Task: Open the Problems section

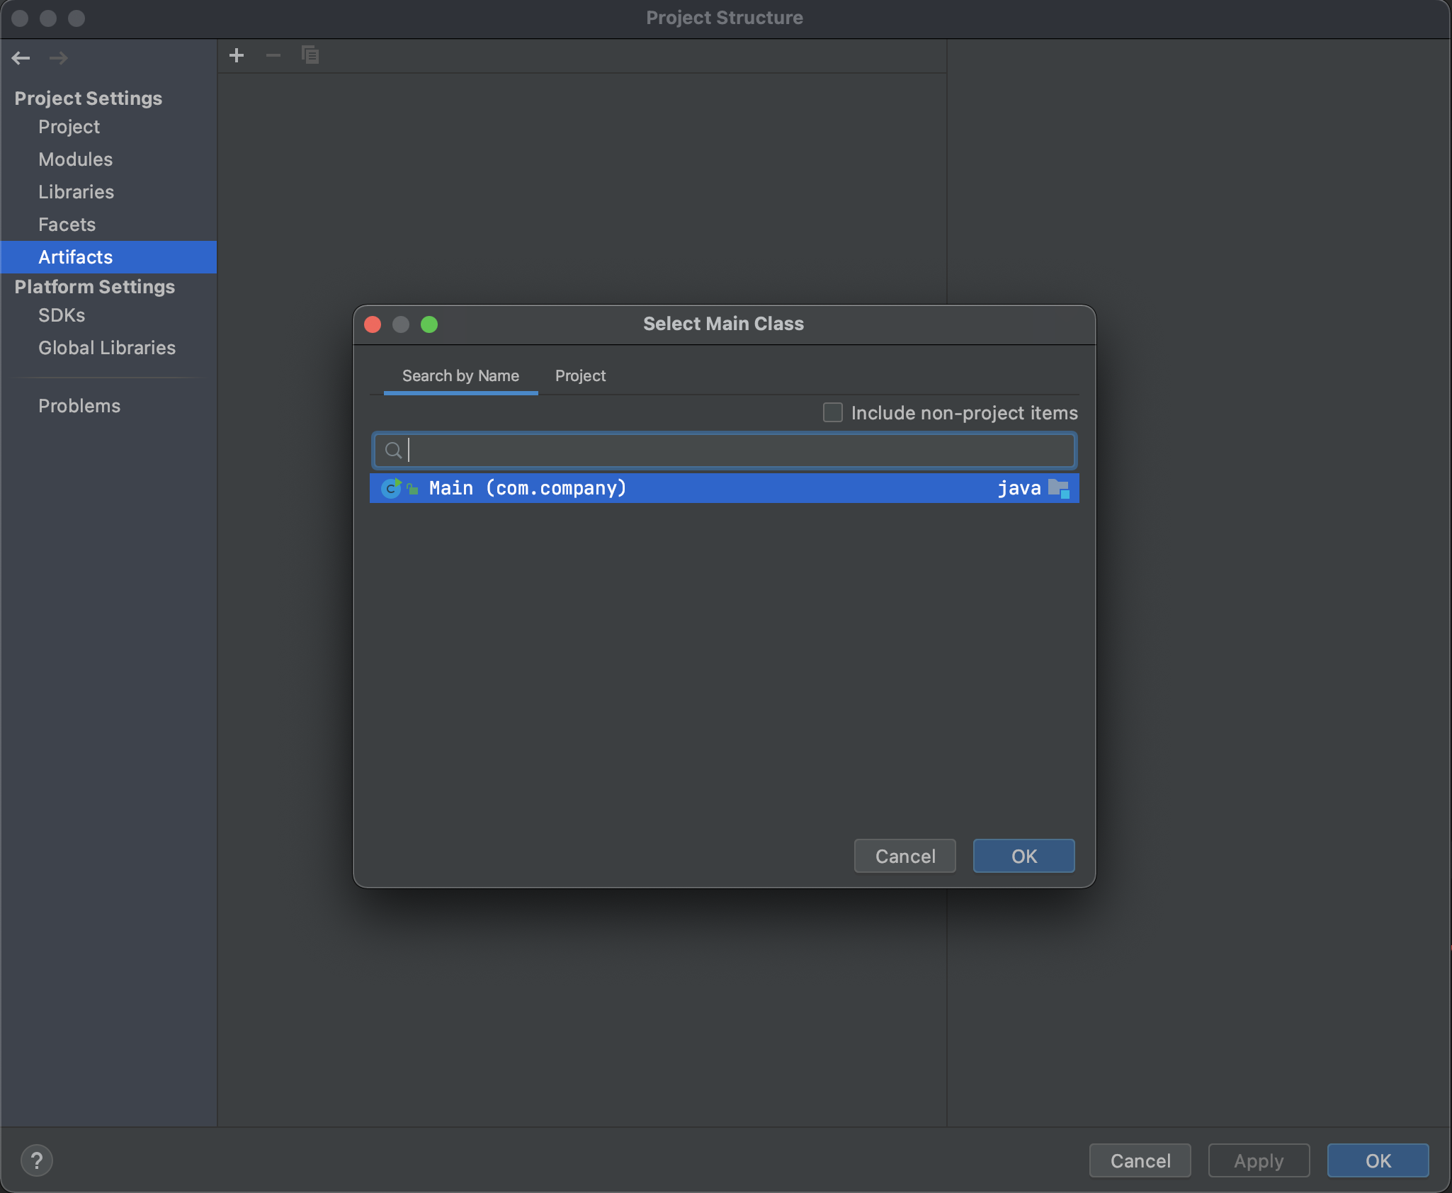Action: (x=79, y=406)
